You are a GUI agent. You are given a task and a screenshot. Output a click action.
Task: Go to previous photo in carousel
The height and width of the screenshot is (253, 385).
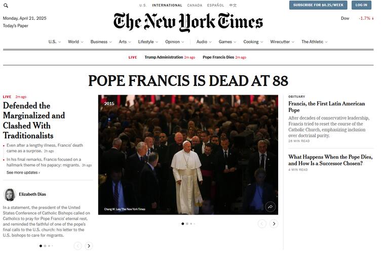tap(262, 224)
